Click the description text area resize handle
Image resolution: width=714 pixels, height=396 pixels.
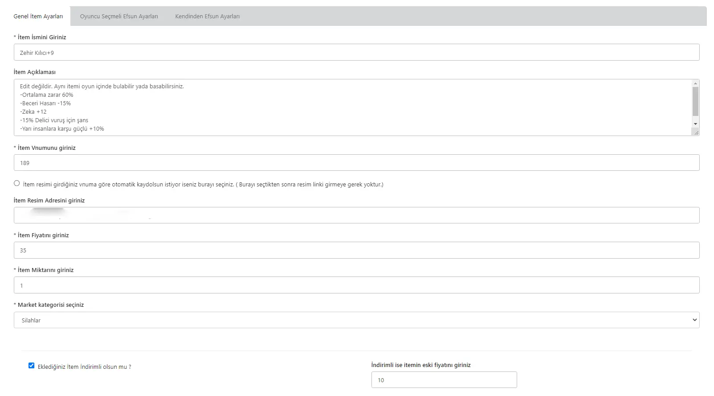pyautogui.click(x=696, y=132)
